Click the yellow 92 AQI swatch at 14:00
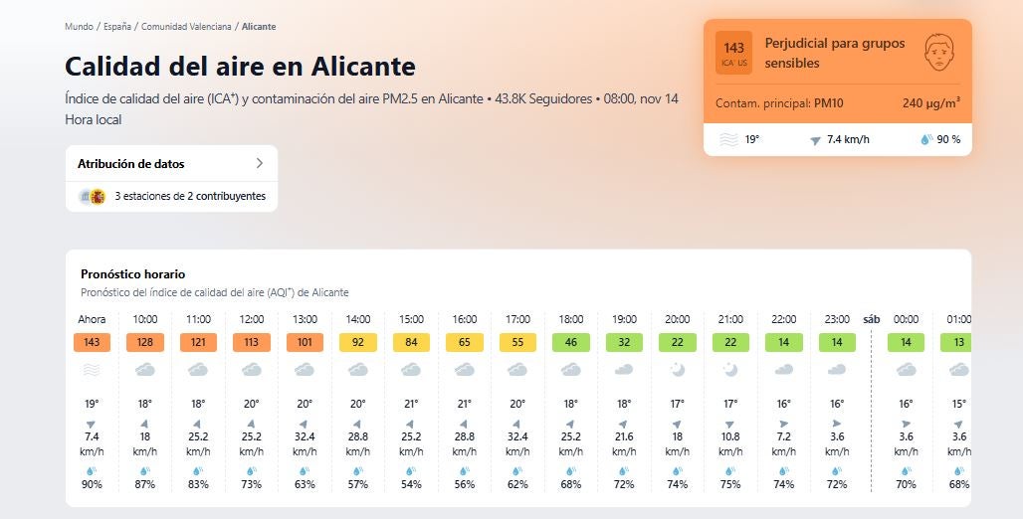The height and width of the screenshot is (519, 1023). (358, 342)
